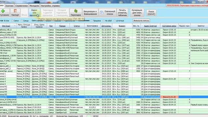Select the Прохл-13.05.15 cell
This screenshot has width=208, height=117.
pos(169,30)
